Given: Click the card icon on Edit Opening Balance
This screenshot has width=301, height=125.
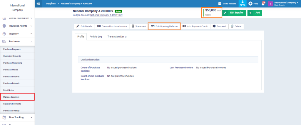Looking at the screenshot, I should click(153, 26).
